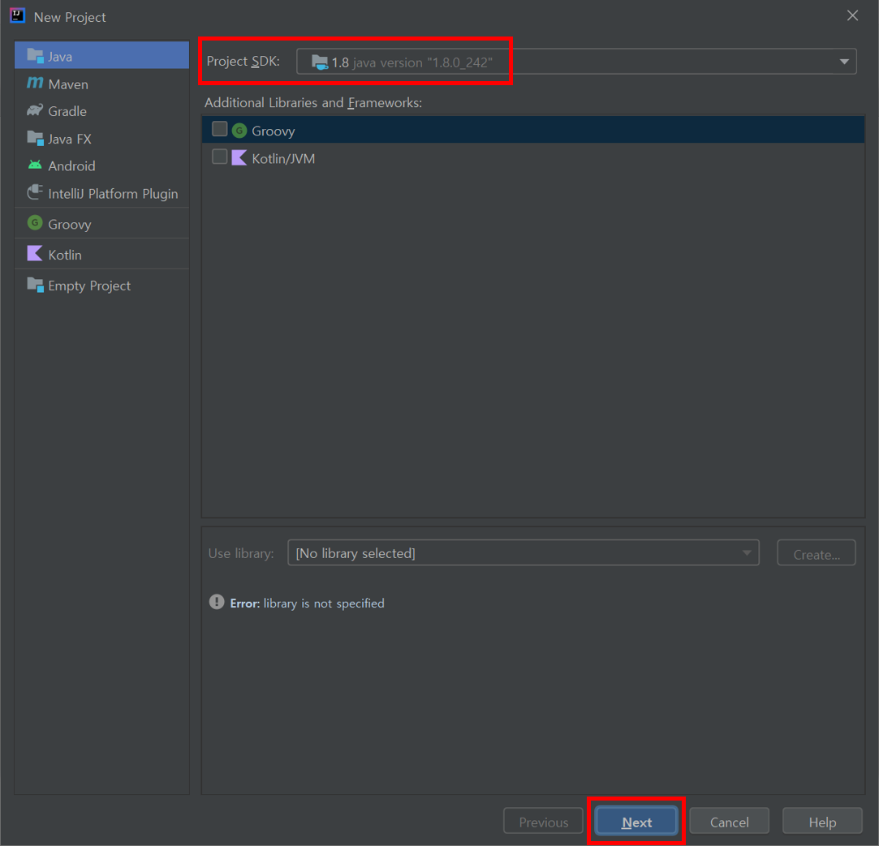Open the Project SDK dropdown arrow
879x846 pixels.
tap(843, 62)
